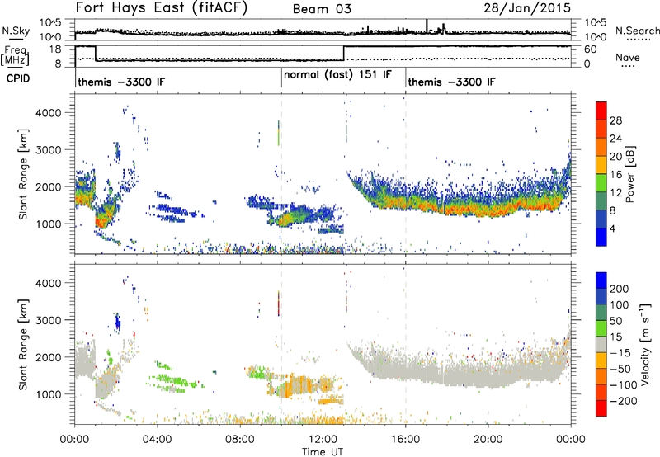Click the "Slant Range [km]" label of velocity panel
The width and height of the screenshot is (660, 457).
tap(23, 345)
